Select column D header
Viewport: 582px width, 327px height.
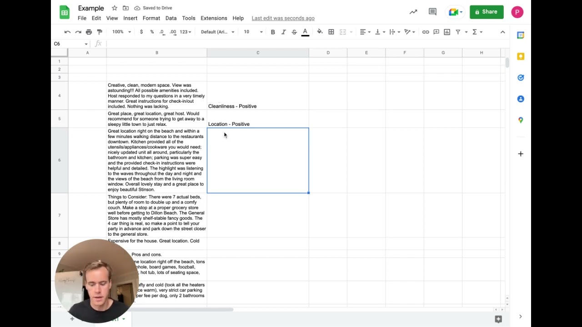pos(328,53)
